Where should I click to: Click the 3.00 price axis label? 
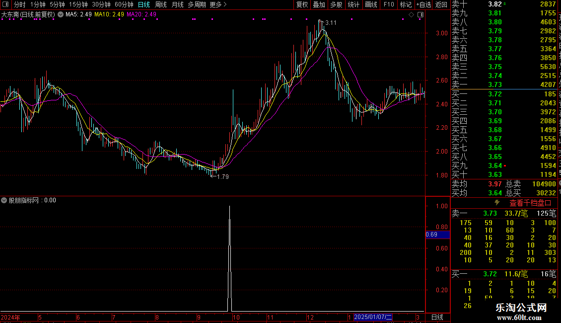442,33
